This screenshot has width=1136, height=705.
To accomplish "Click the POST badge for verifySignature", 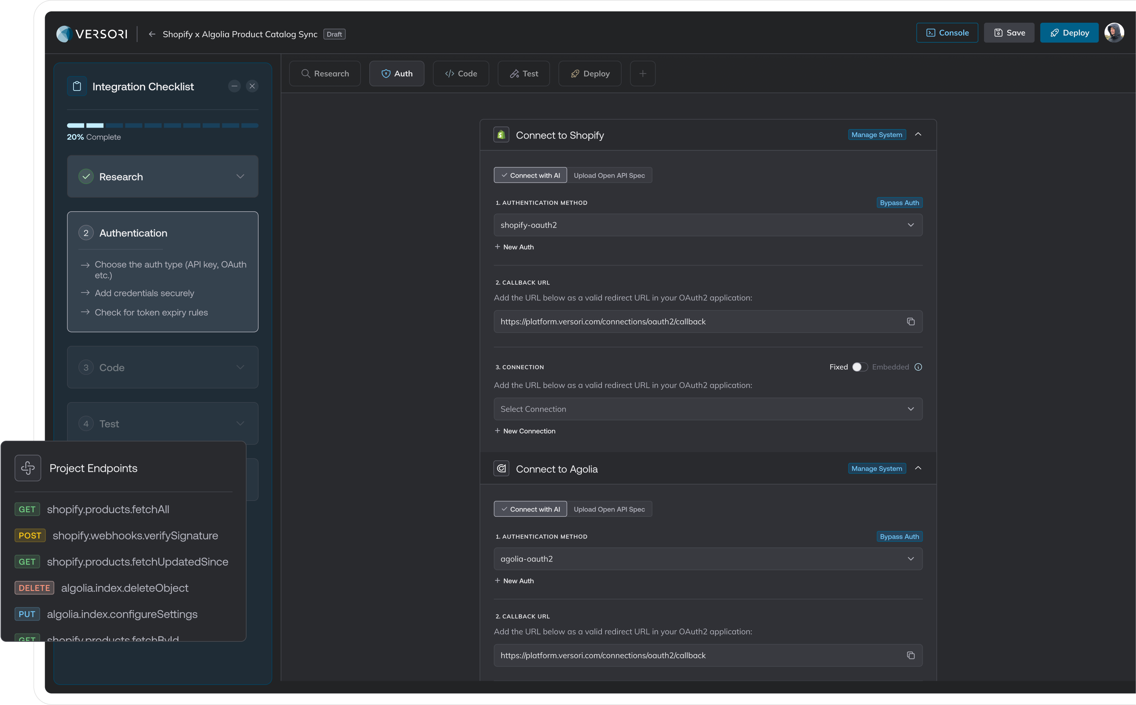I will [x=30, y=535].
